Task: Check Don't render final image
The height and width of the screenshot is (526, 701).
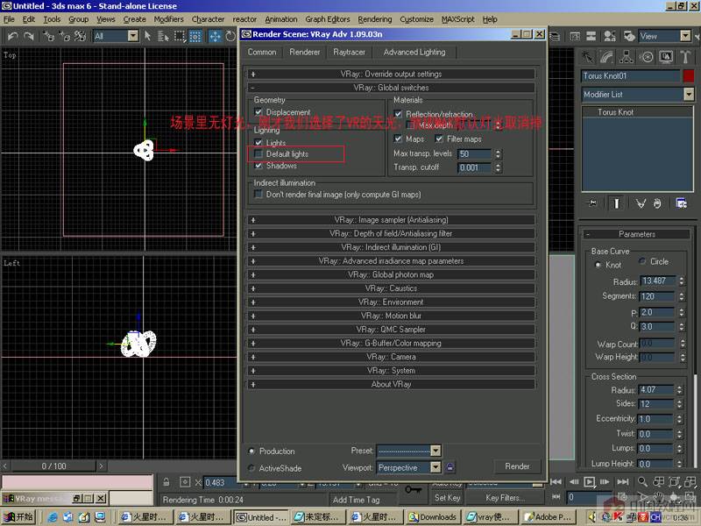Action: 258,194
